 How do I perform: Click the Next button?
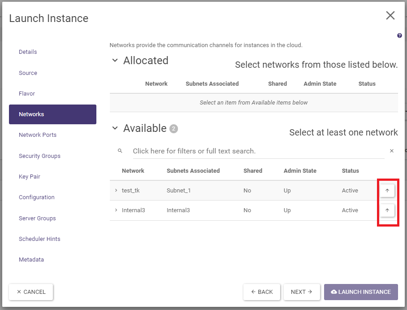click(x=302, y=292)
